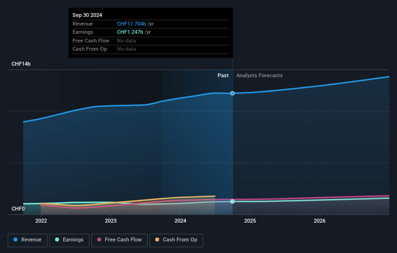
Task: Toggle the Free Cash Flow legend button
Action: point(119,240)
